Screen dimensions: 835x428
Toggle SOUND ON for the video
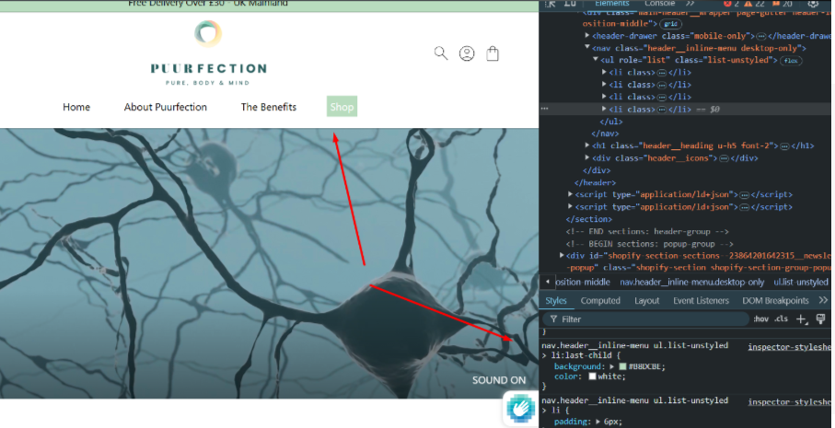point(499,380)
